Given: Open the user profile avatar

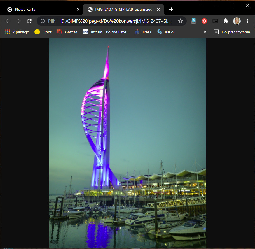Looking at the screenshot, I should [x=237, y=21].
